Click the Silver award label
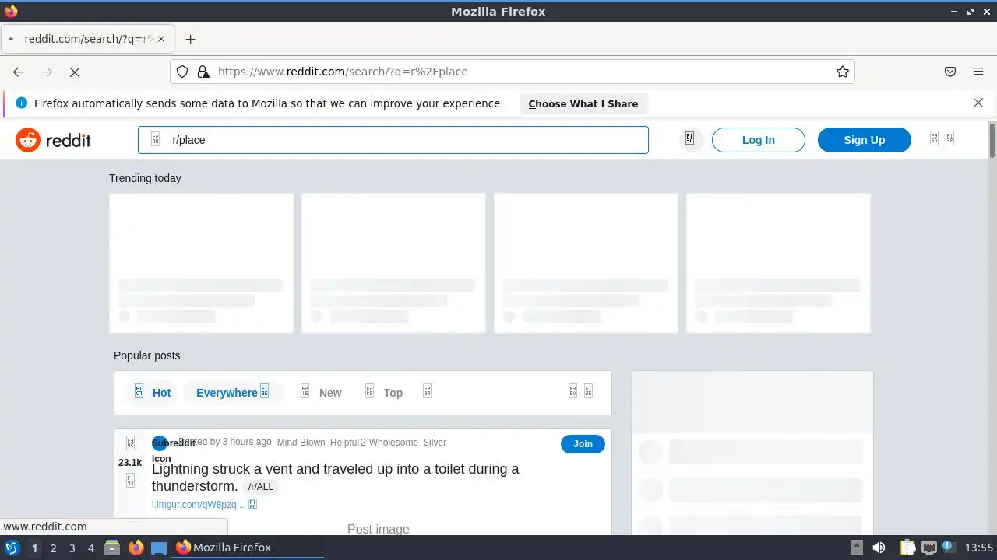 pyautogui.click(x=435, y=443)
